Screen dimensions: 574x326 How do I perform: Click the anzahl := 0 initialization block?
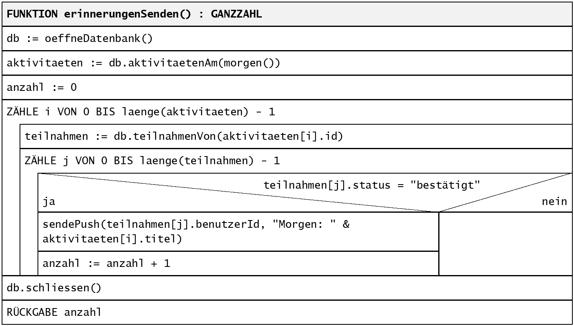[x=287, y=88]
